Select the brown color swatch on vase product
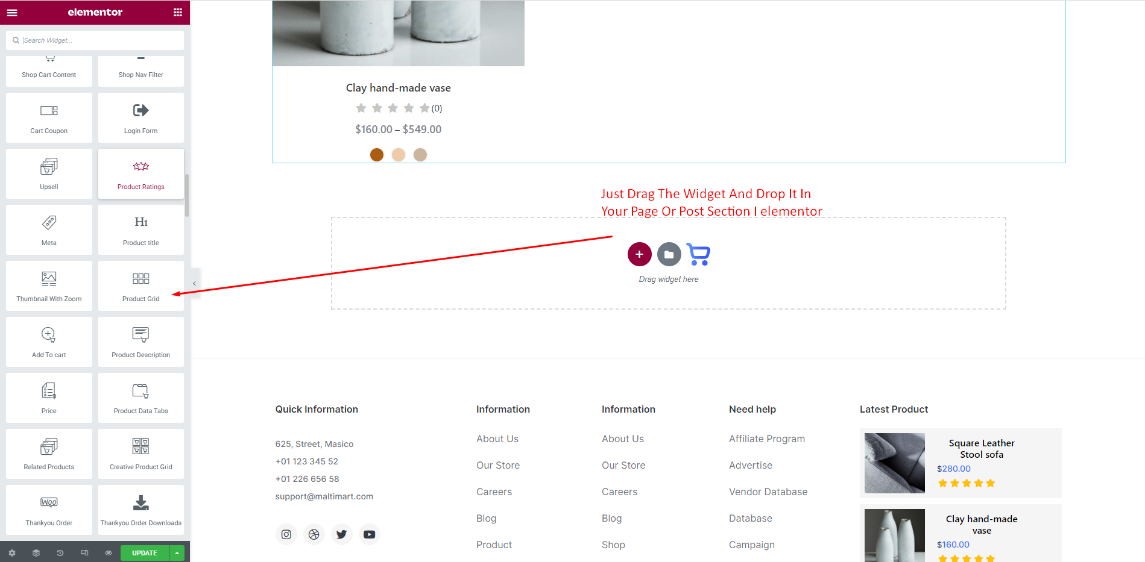The width and height of the screenshot is (1145, 562). [x=377, y=155]
